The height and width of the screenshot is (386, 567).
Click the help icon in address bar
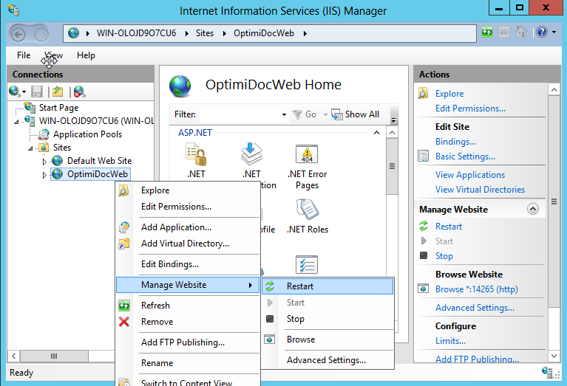541,33
